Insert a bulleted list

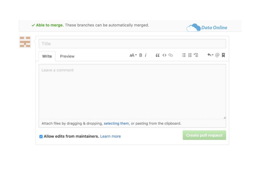click(184, 55)
